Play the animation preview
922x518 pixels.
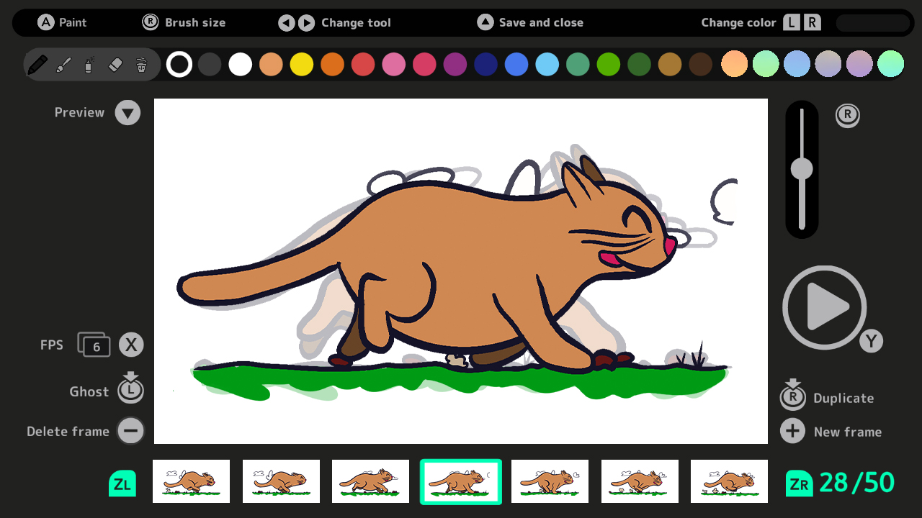tap(824, 306)
